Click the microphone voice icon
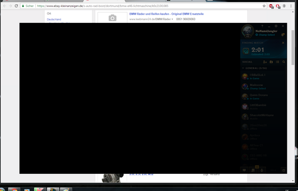This screenshot has height=191, width=298. coord(262,170)
